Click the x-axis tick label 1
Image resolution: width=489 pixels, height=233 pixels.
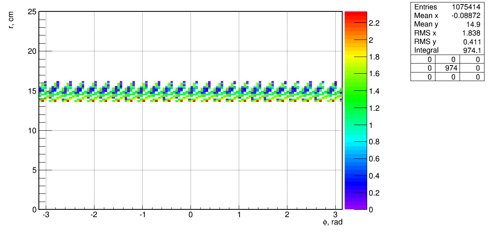(x=239, y=215)
